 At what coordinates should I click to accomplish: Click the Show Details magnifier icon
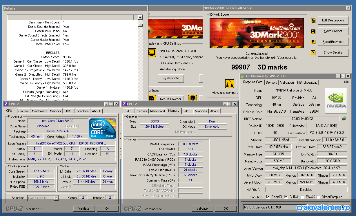tap(313, 53)
